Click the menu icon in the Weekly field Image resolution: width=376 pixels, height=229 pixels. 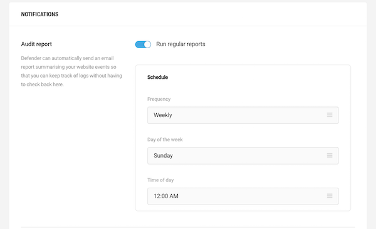(330, 115)
